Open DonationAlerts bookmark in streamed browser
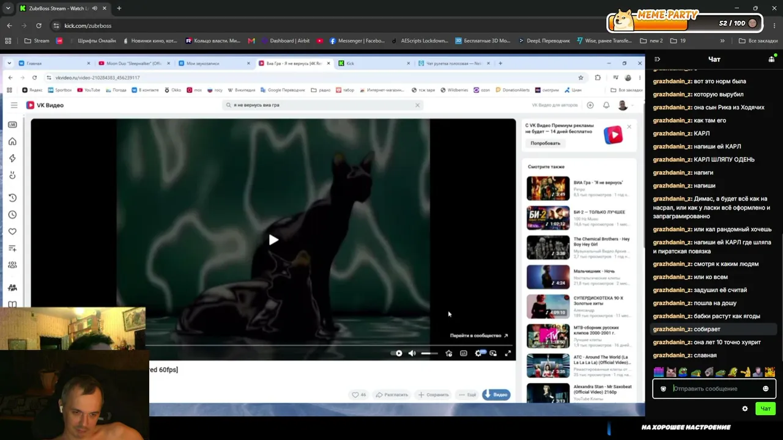This screenshot has height=440, width=783. [x=512, y=90]
